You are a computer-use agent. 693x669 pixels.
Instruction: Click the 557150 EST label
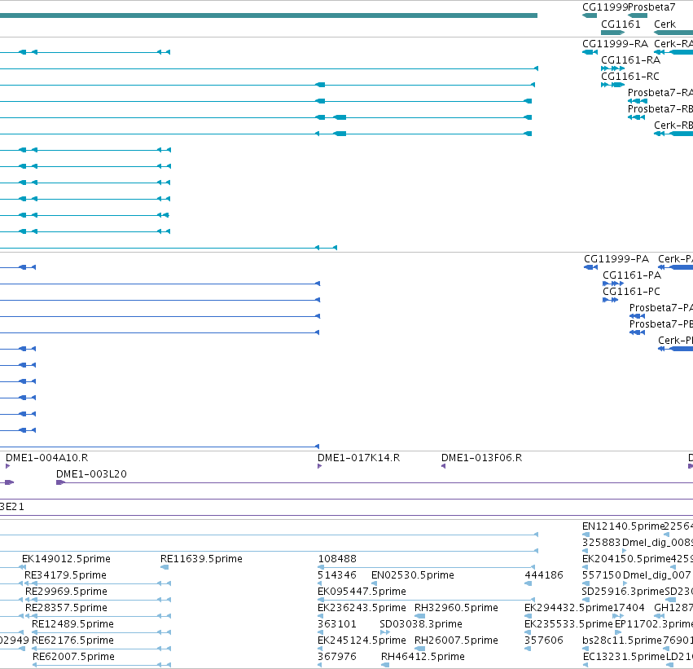point(602,575)
